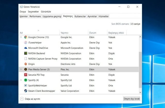Click the iTunesHelper music icon
The width and height of the screenshot is (165, 108).
coord(26,43)
